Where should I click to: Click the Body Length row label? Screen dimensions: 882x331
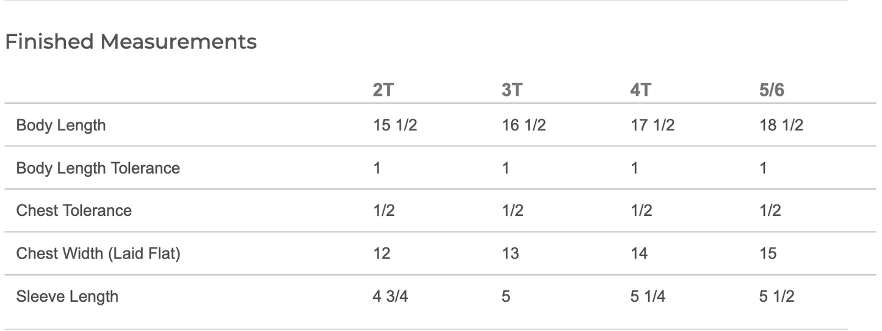(x=61, y=125)
